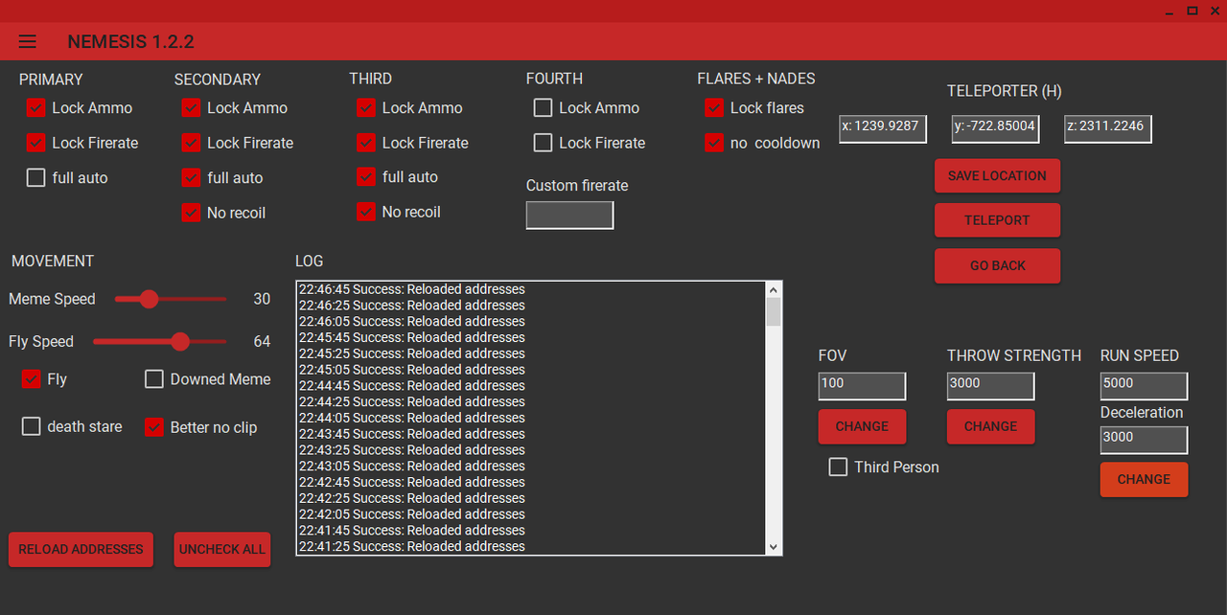Toggle Secondary Lock Firerate checkbox
The height and width of the screenshot is (615, 1227).
[x=191, y=143]
